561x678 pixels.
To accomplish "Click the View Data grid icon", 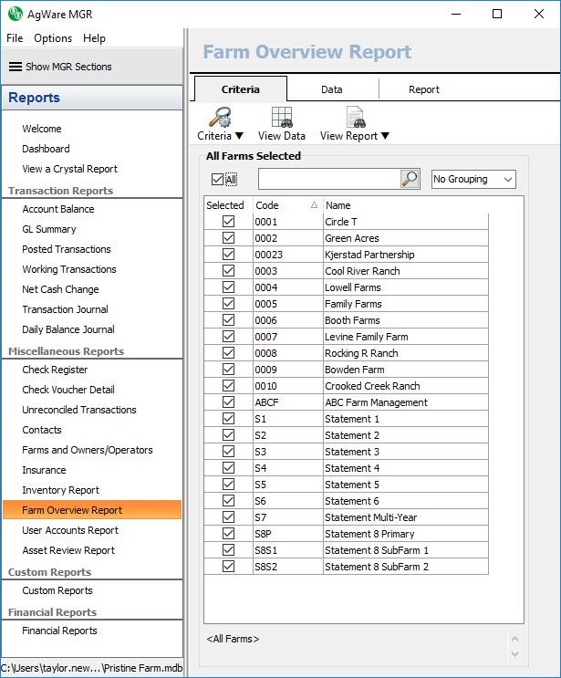I will pos(282,117).
